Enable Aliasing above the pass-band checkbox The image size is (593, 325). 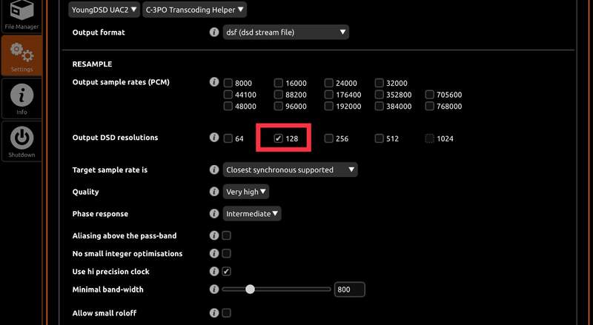pyautogui.click(x=227, y=235)
